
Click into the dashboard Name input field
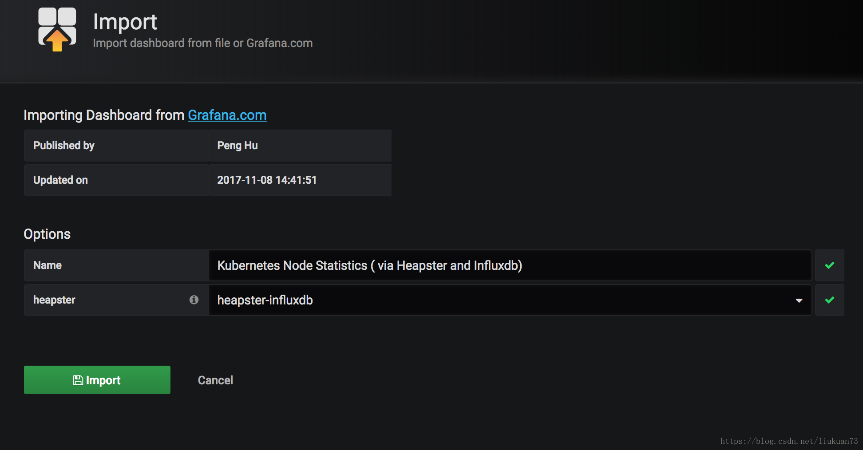510,265
